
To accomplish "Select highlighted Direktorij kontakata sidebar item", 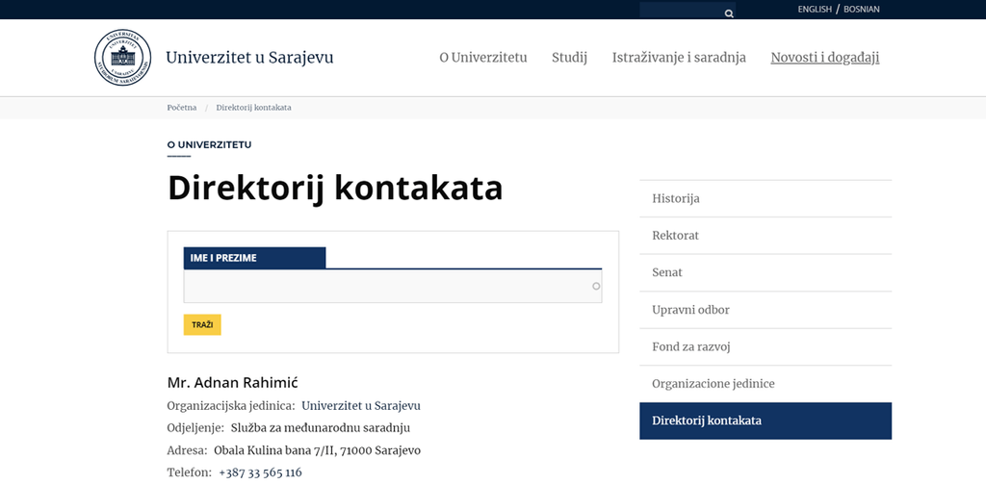I will tap(765, 421).
